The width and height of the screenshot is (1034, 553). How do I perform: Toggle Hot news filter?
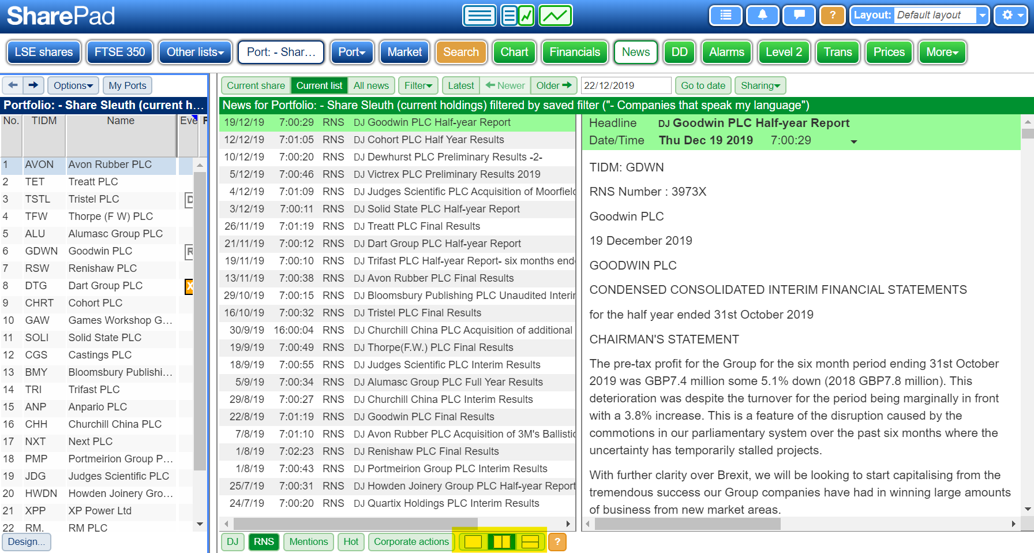click(351, 542)
